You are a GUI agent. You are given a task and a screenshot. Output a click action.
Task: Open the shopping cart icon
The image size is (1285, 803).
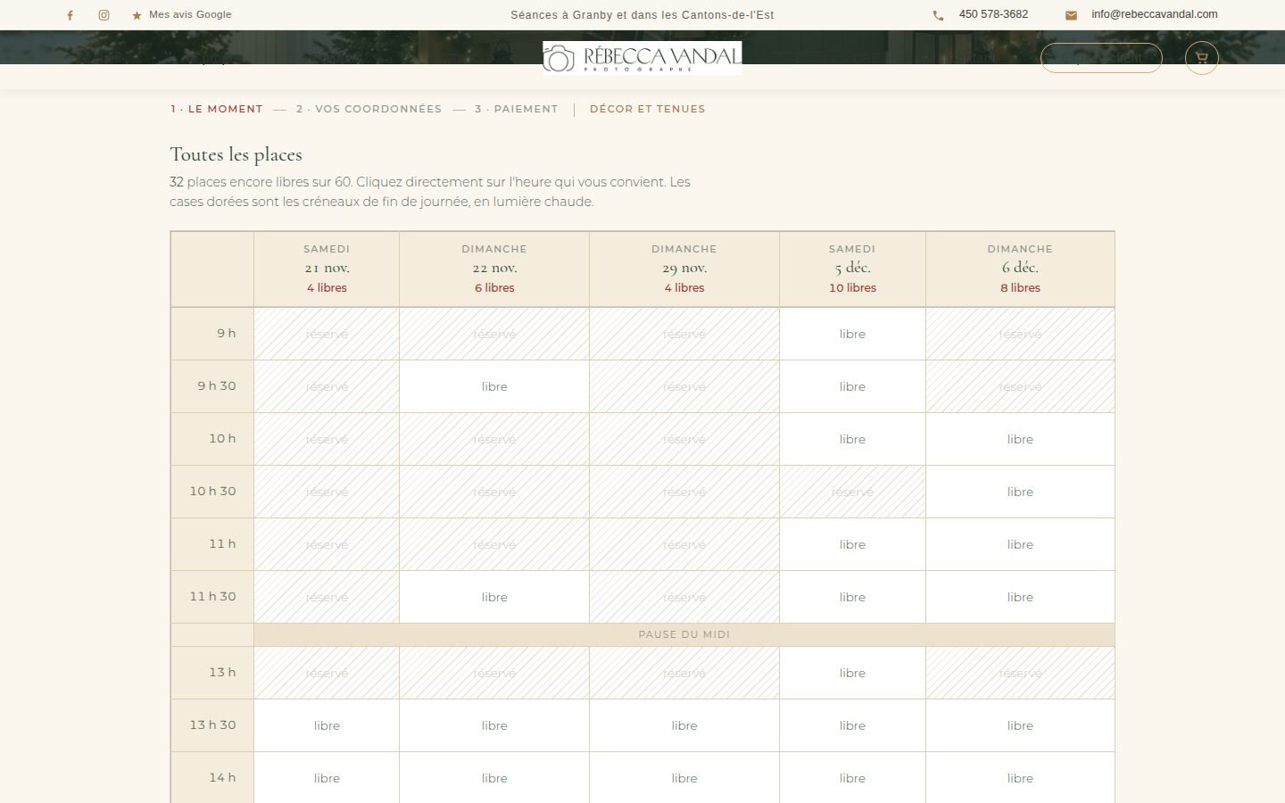1201,58
